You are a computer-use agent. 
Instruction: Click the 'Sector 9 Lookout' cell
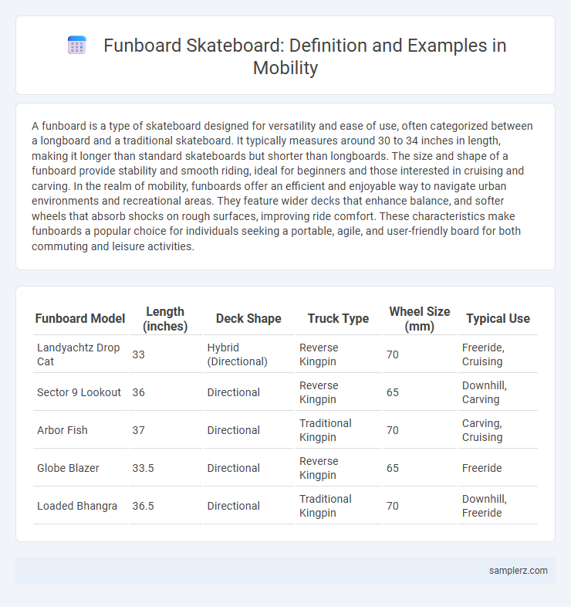tap(79, 392)
